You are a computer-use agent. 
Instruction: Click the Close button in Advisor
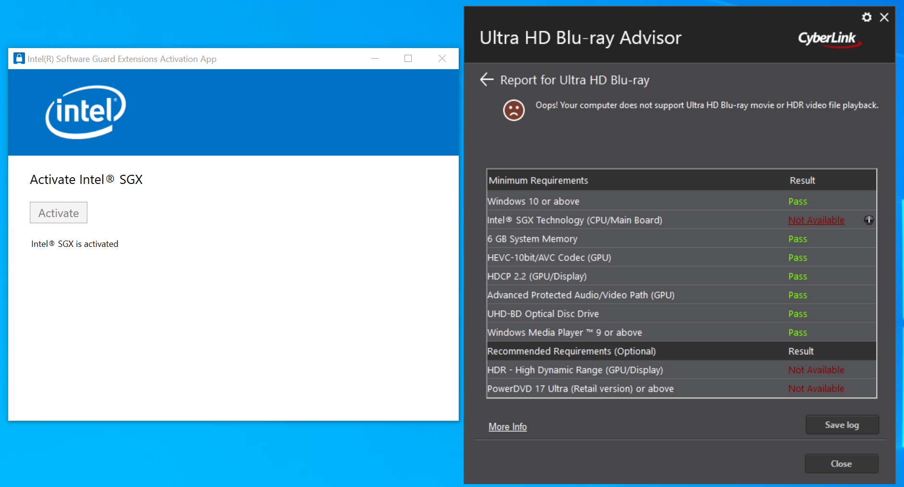pyautogui.click(x=842, y=463)
